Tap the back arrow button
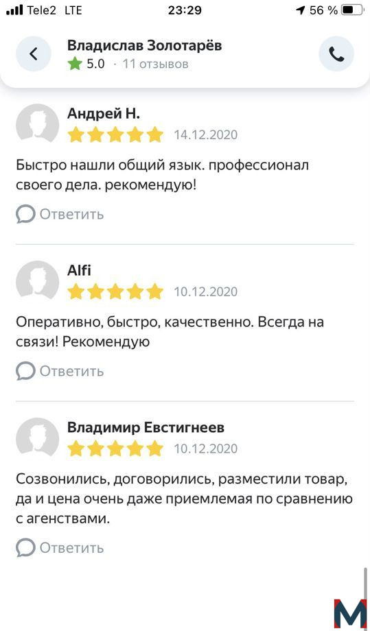 click(x=34, y=54)
